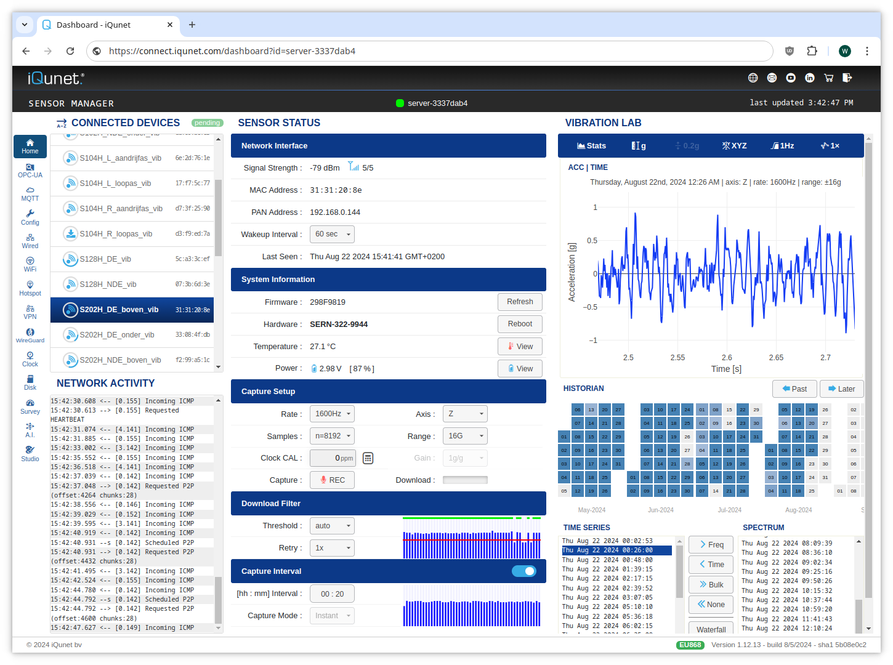Open the Axis Z dropdown
The width and height of the screenshot is (893, 665).
465,414
